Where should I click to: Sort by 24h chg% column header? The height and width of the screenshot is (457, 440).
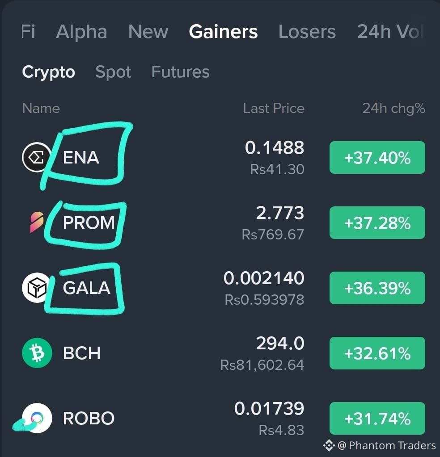tap(393, 109)
